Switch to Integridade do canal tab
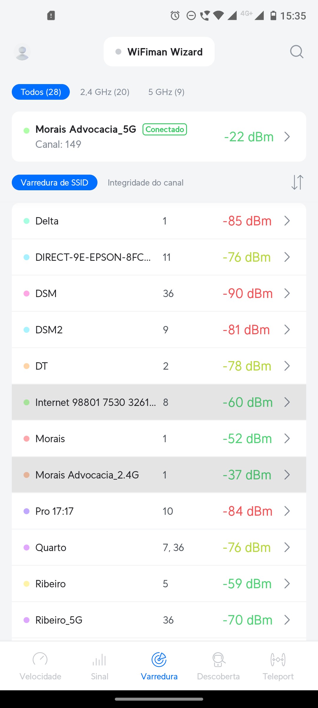The height and width of the screenshot is (708, 318). (x=145, y=183)
